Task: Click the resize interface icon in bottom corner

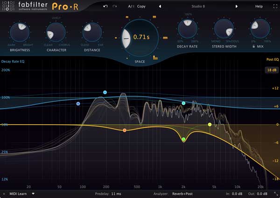Action: [x=276, y=193]
